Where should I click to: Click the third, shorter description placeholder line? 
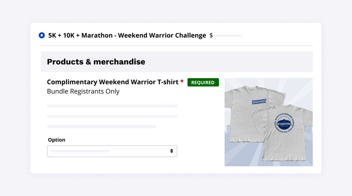pos(101,127)
